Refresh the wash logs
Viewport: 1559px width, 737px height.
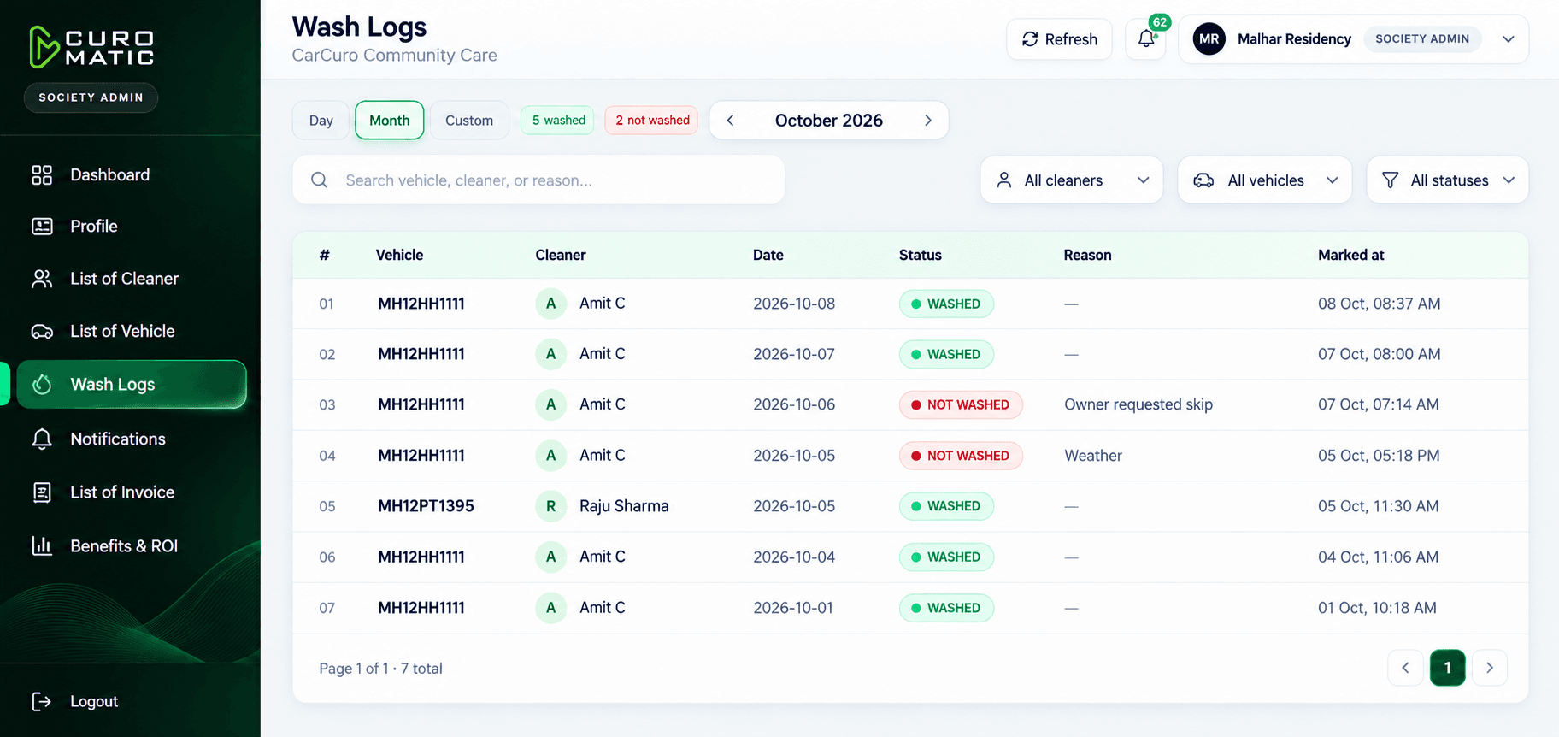pyautogui.click(x=1059, y=39)
